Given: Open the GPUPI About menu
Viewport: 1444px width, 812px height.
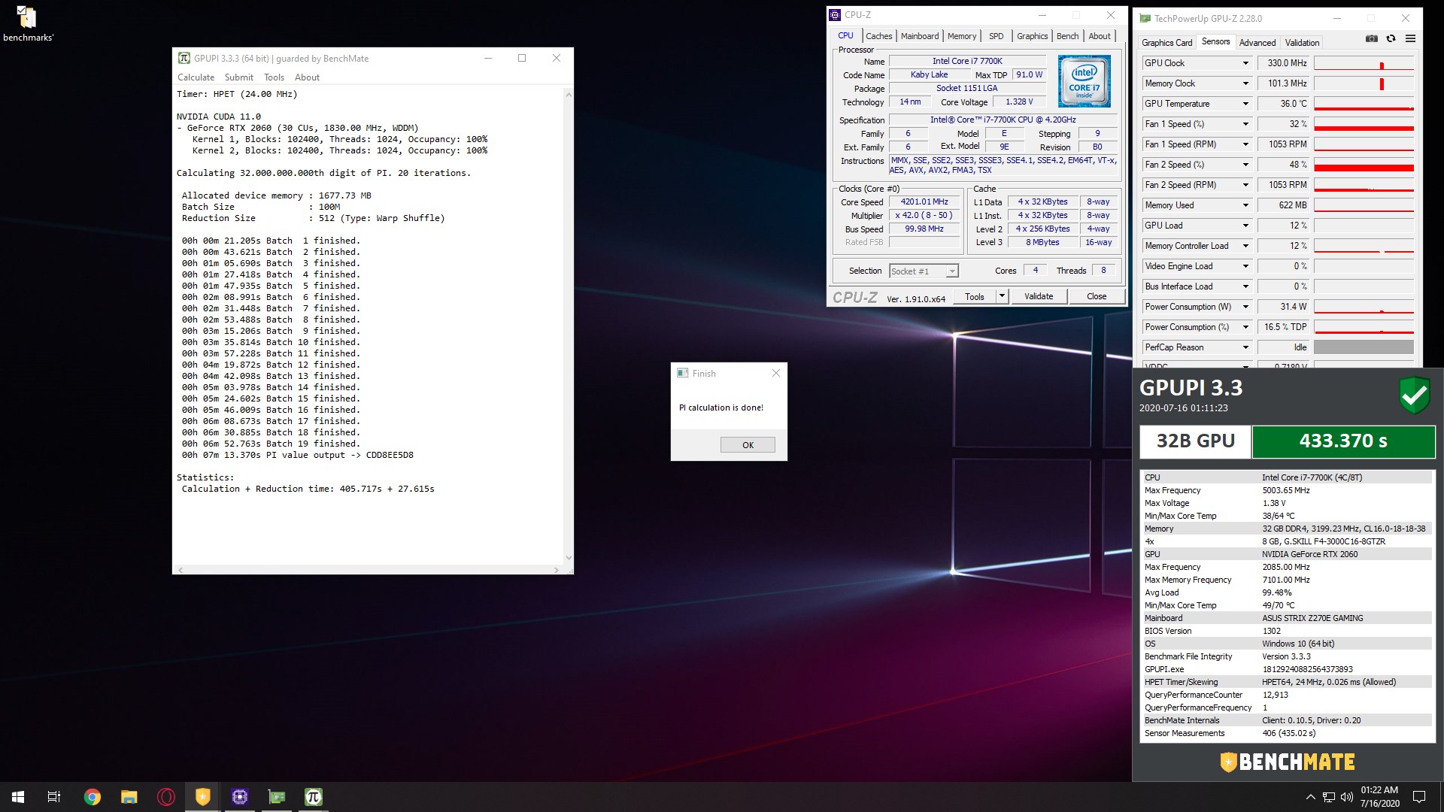Looking at the screenshot, I should pos(307,77).
